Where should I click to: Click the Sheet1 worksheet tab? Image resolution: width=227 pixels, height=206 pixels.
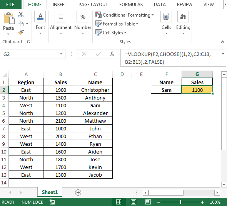[x=50, y=192]
